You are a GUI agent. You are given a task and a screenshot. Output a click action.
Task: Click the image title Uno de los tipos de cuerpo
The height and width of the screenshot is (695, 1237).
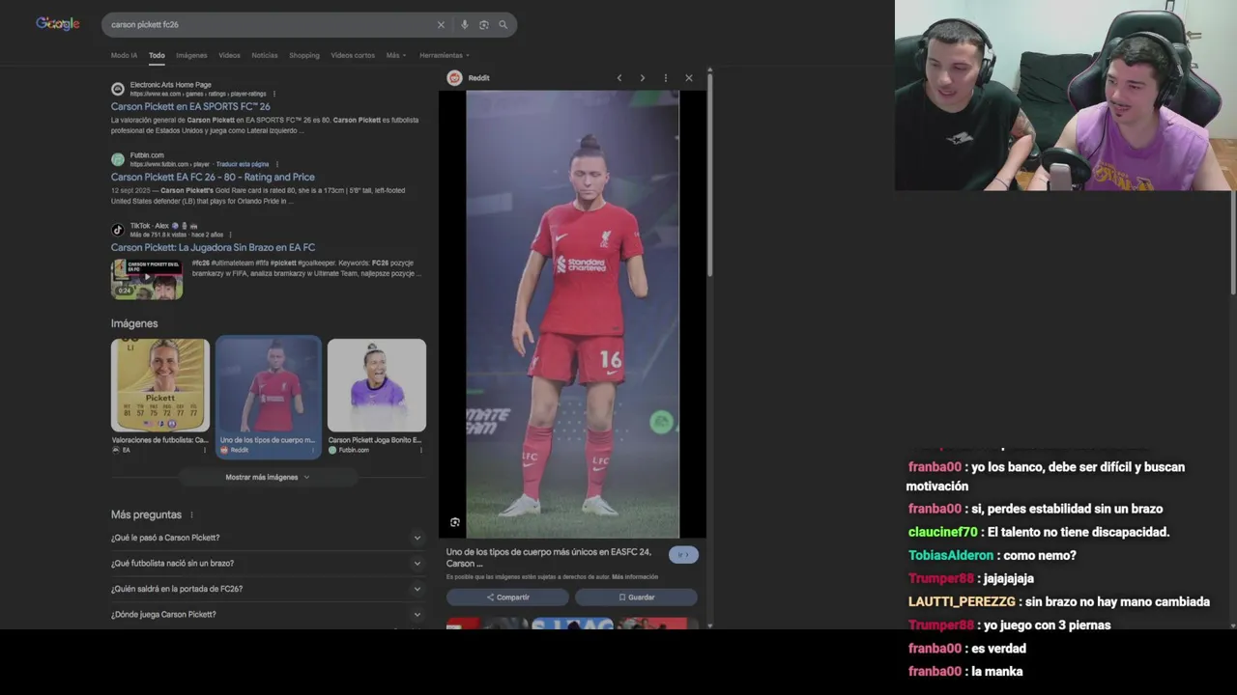[549, 558]
